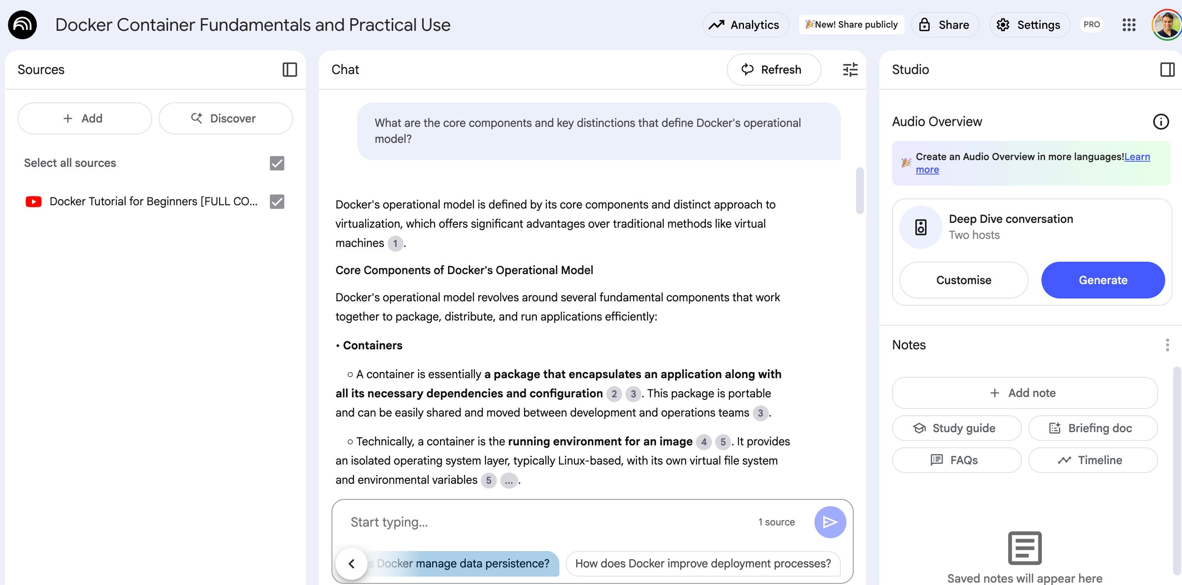1182x585 pixels.
Task: Click the NotebookLM logo icon
Action: pos(22,25)
